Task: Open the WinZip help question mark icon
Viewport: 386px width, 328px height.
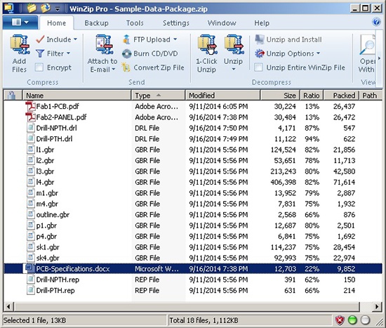Action: 376,22
